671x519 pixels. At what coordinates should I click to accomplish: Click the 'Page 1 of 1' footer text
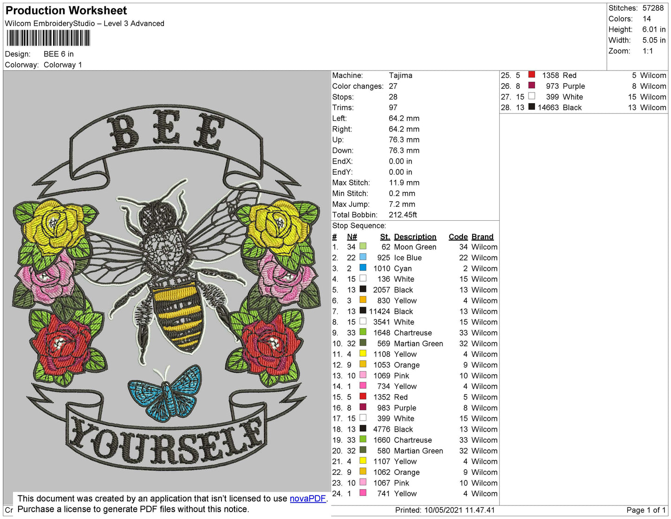(x=646, y=510)
